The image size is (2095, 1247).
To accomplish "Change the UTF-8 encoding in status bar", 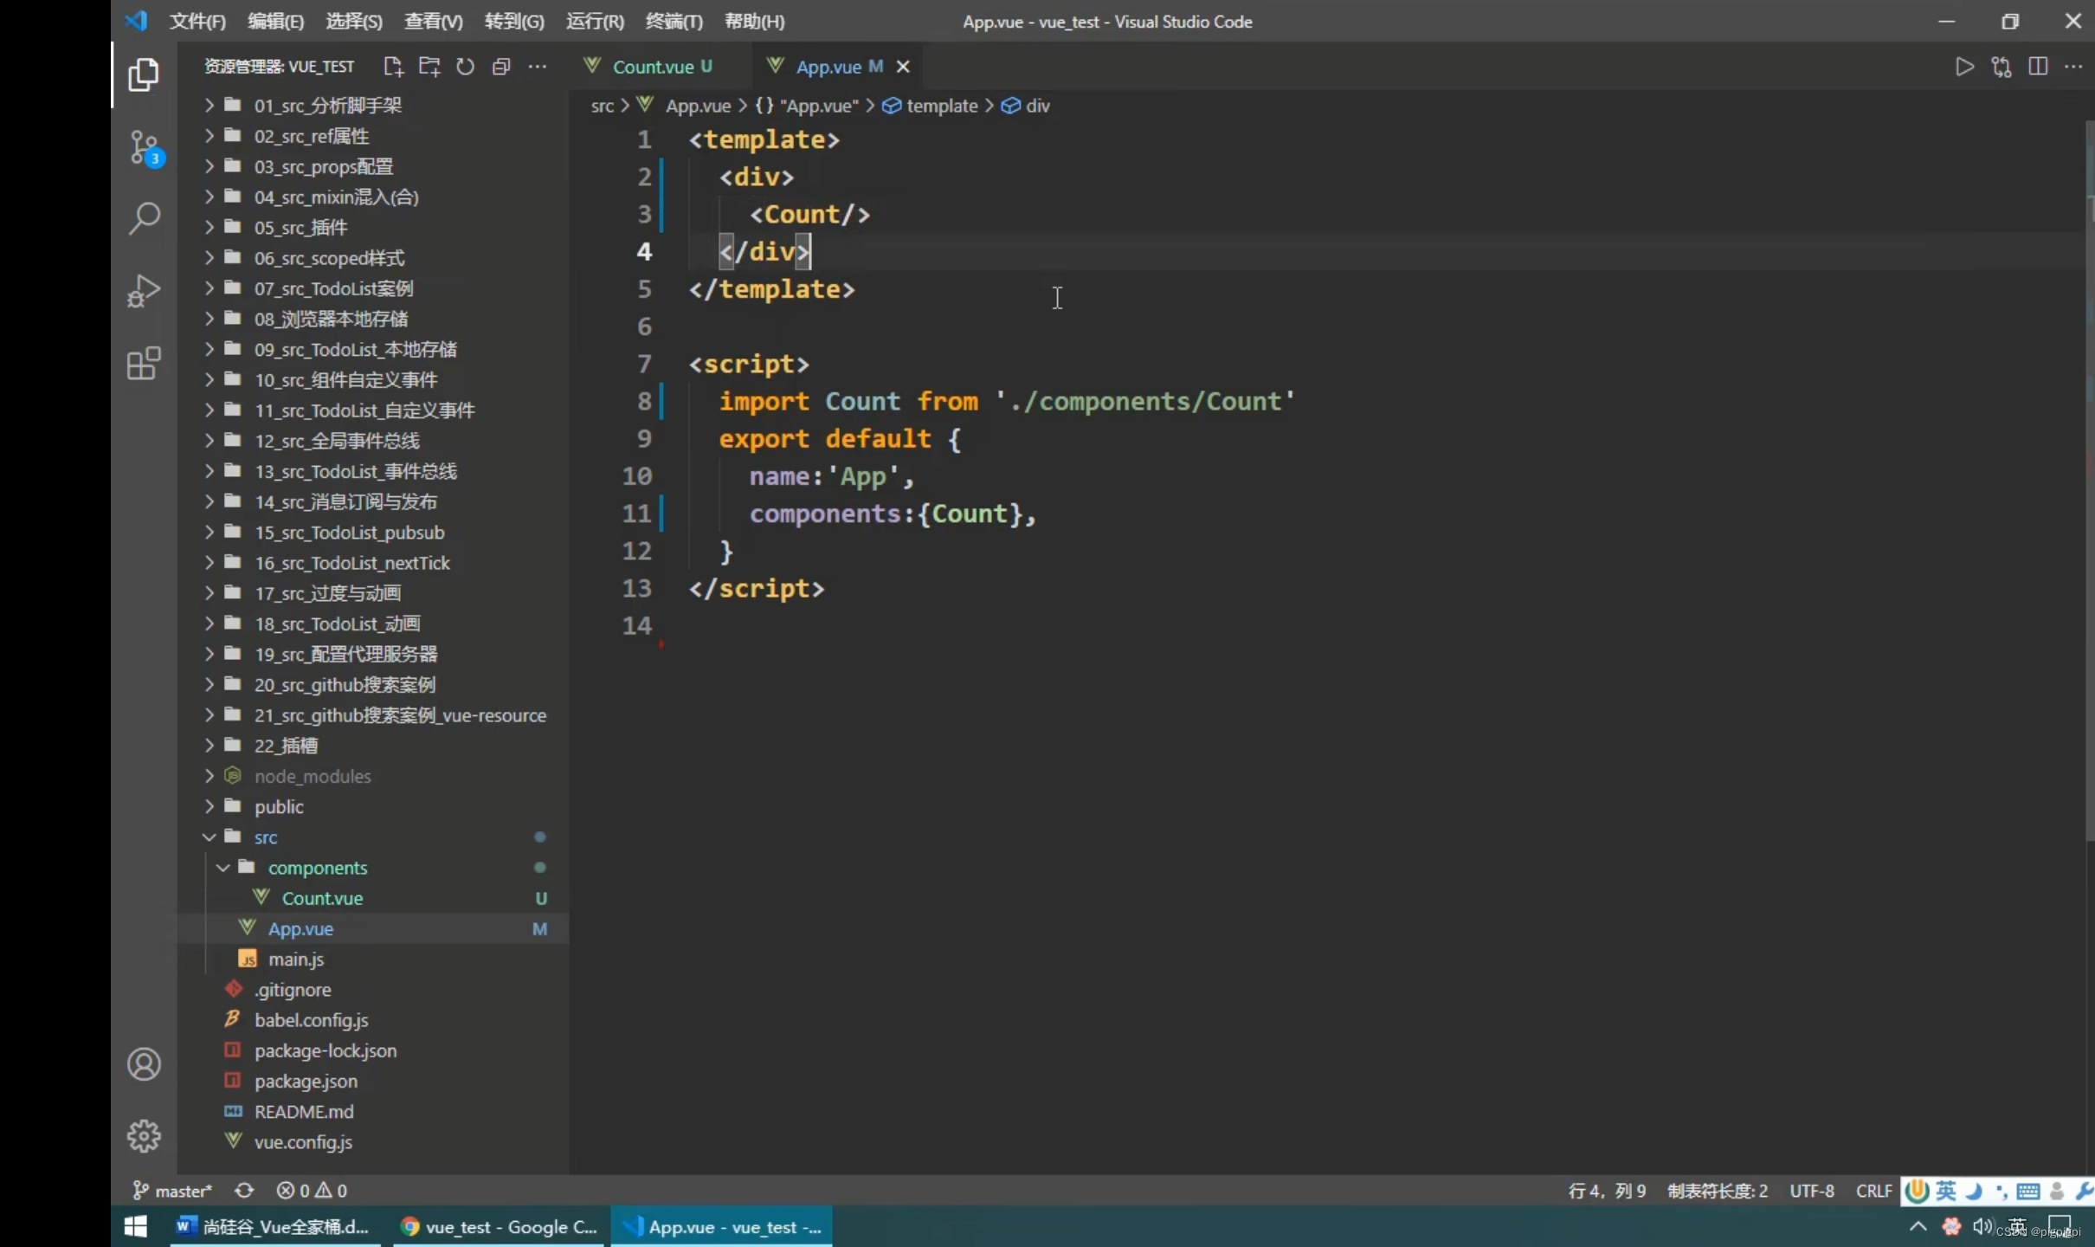I will point(1812,1191).
